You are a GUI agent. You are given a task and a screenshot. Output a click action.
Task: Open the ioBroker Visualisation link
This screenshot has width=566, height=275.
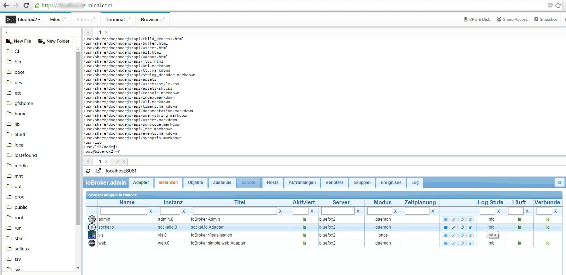point(211,235)
